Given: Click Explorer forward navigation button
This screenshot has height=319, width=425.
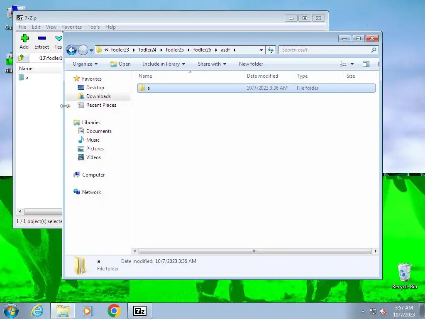Looking at the screenshot, I should 83,50.
